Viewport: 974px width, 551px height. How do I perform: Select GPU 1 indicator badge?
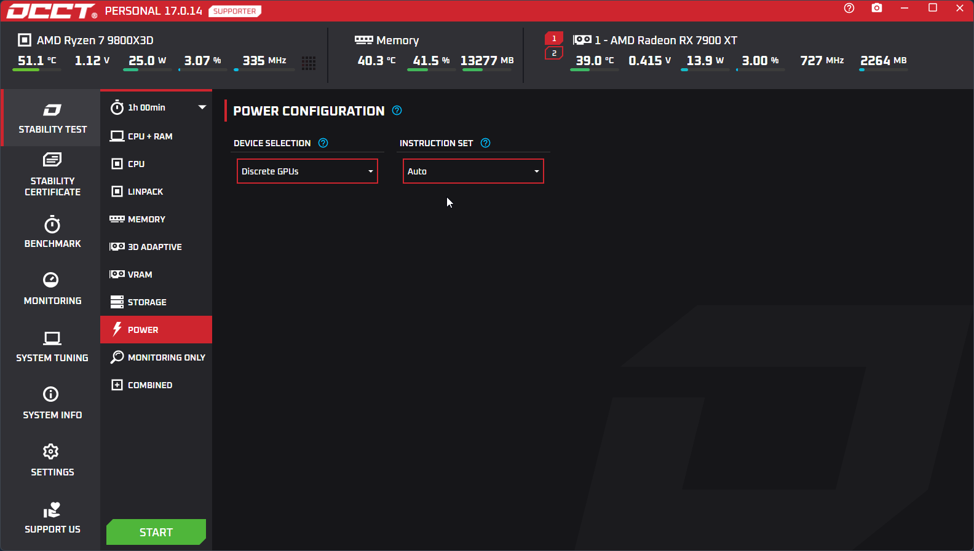pyautogui.click(x=554, y=39)
